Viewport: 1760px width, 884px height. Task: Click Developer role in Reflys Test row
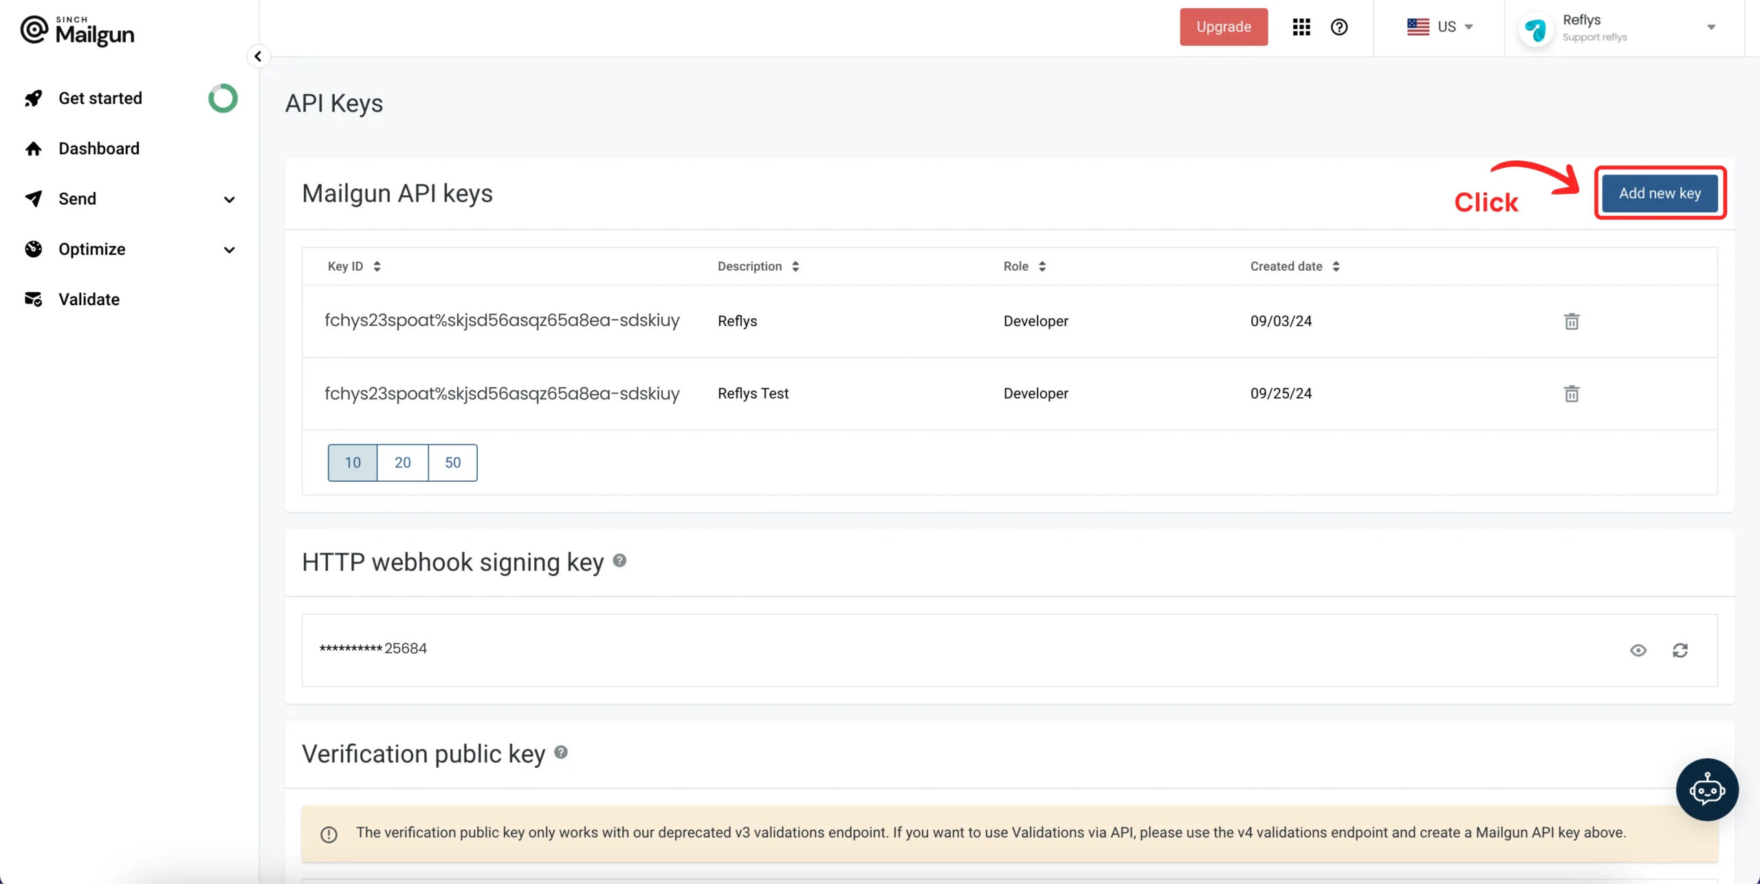click(x=1035, y=394)
